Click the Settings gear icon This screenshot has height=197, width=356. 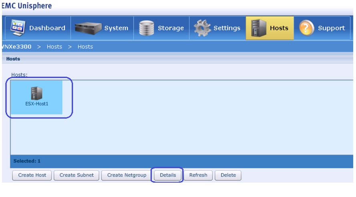[x=202, y=28]
